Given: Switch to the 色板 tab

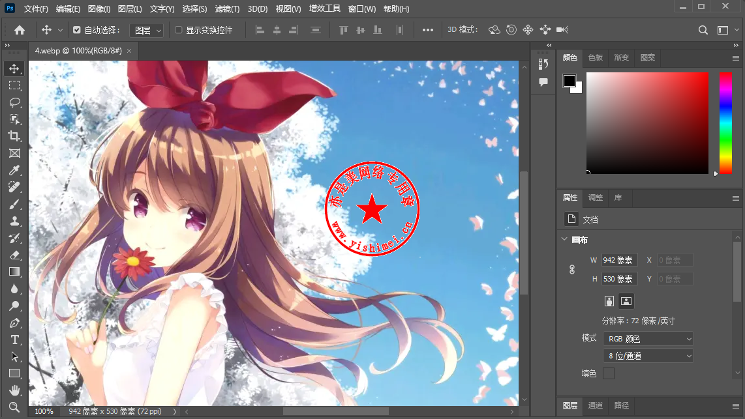Looking at the screenshot, I should 596,57.
